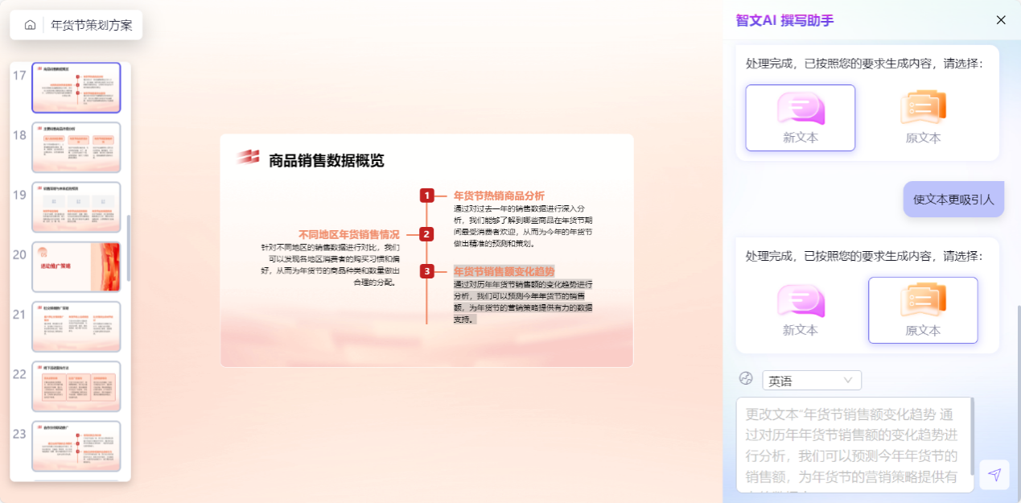This screenshot has width=1021, height=503.
Task: Select 新文本 in the first result card
Action: tap(801, 118)
